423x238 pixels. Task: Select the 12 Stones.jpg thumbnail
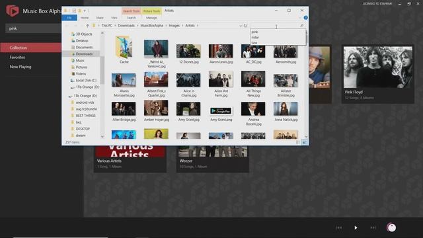click(x=188, y=51)
